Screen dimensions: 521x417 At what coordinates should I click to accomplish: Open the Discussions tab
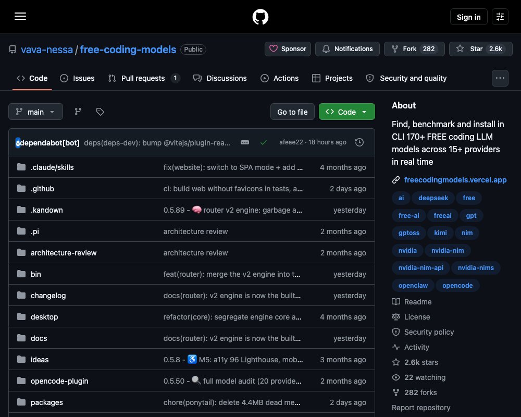coord(220,78)
